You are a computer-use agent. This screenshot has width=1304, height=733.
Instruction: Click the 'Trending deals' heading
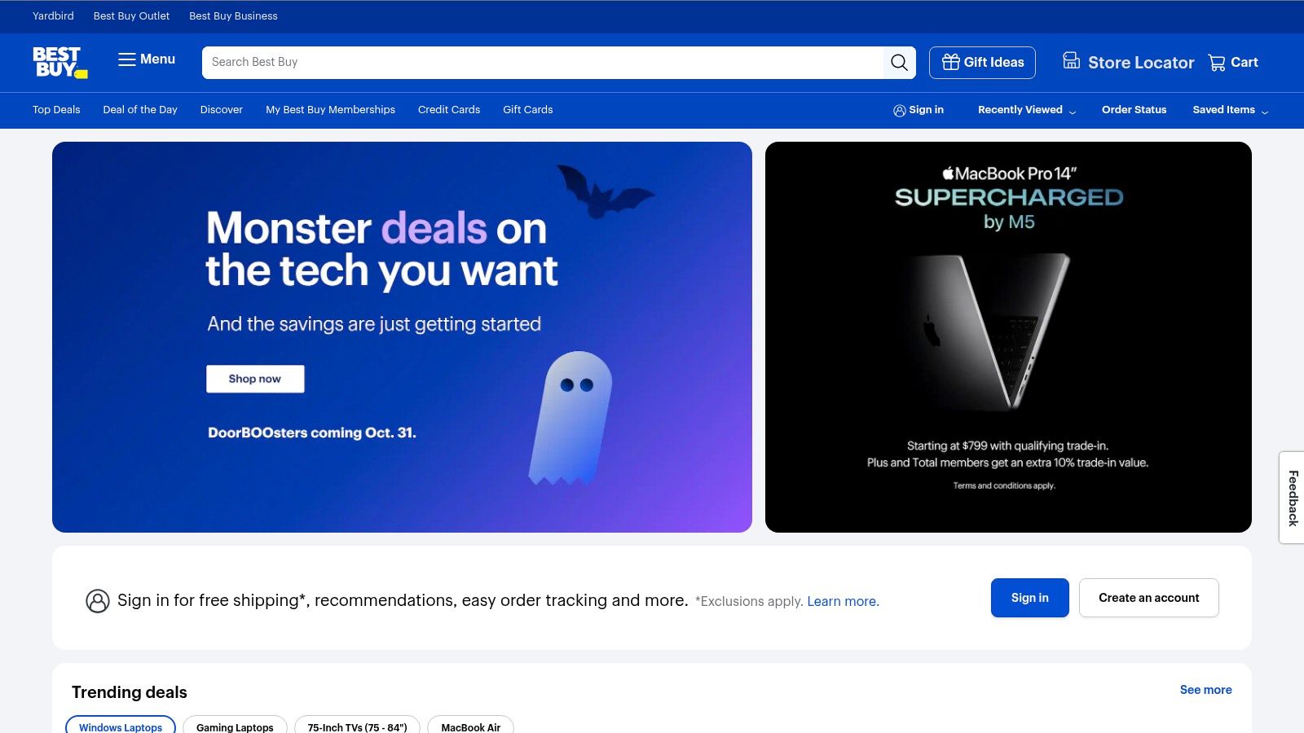pos(130,692)
